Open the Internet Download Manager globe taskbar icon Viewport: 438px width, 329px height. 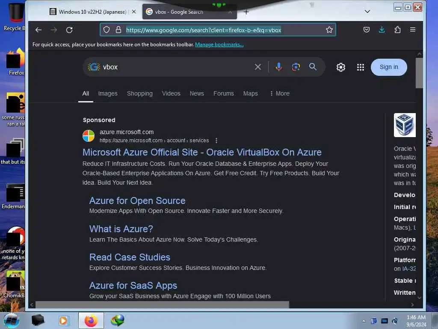117,320
